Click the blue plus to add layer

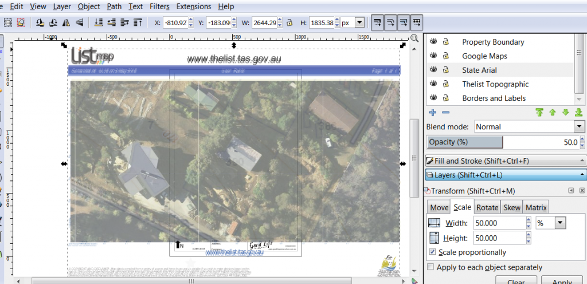(433, 113)
